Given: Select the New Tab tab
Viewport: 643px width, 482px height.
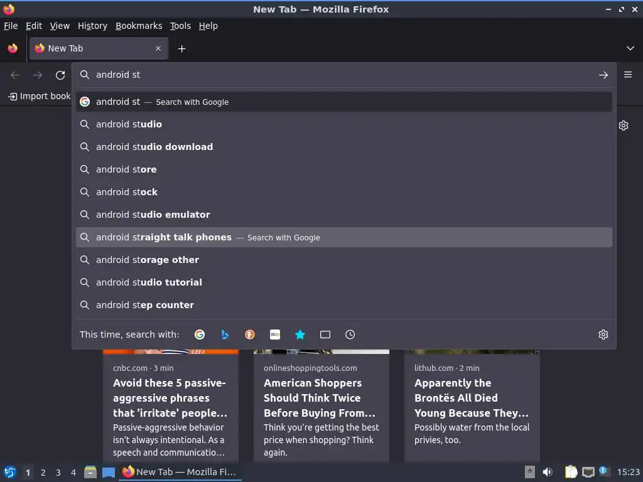Looking at the screenshot, I should point(99,48).
